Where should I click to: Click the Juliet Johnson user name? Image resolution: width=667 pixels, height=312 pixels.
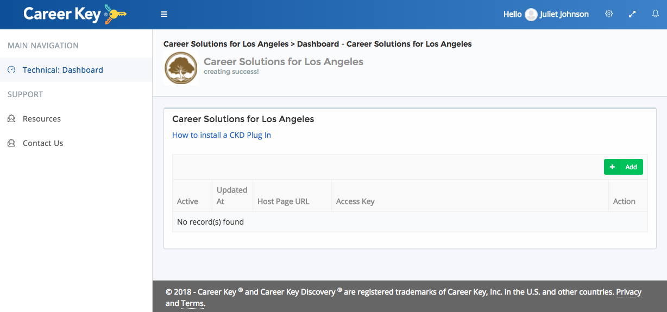[x=564, y=15]
